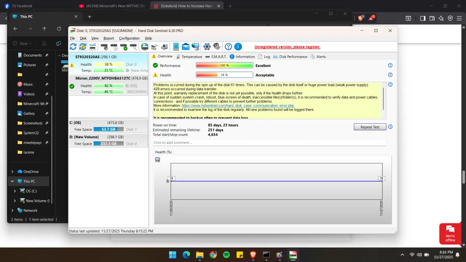Click the blue Refresh disk information icon
This screenshot has height=262, width=466.
73,47
